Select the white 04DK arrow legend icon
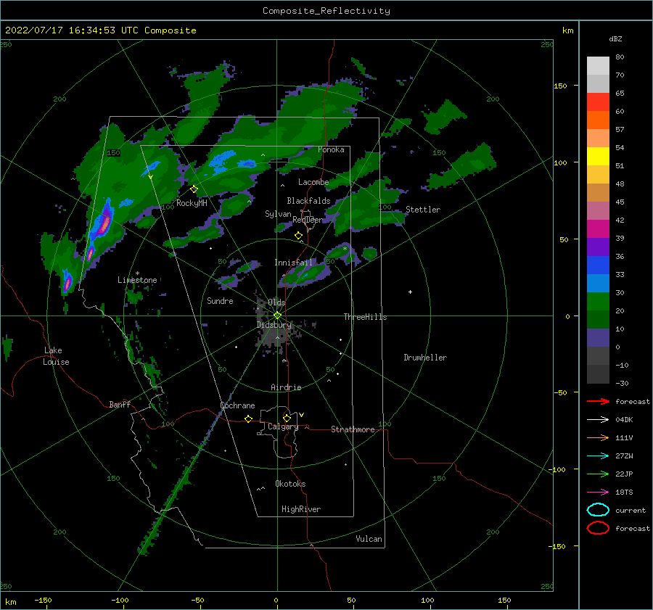Screen dimensions: 653x610 point(598,419)
